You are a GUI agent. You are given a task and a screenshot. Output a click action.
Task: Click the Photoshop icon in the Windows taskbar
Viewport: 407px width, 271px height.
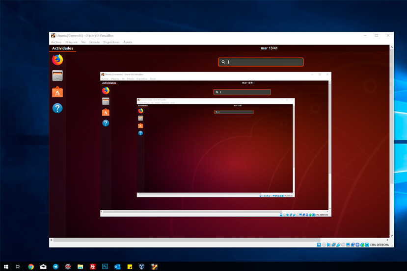point(105,267)
